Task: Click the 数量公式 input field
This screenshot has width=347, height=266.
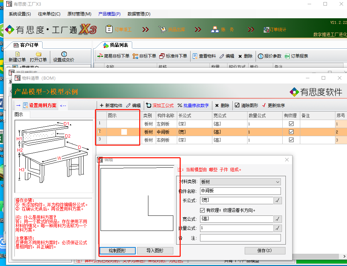Action: pyautogui.click(x=237, y=228)
